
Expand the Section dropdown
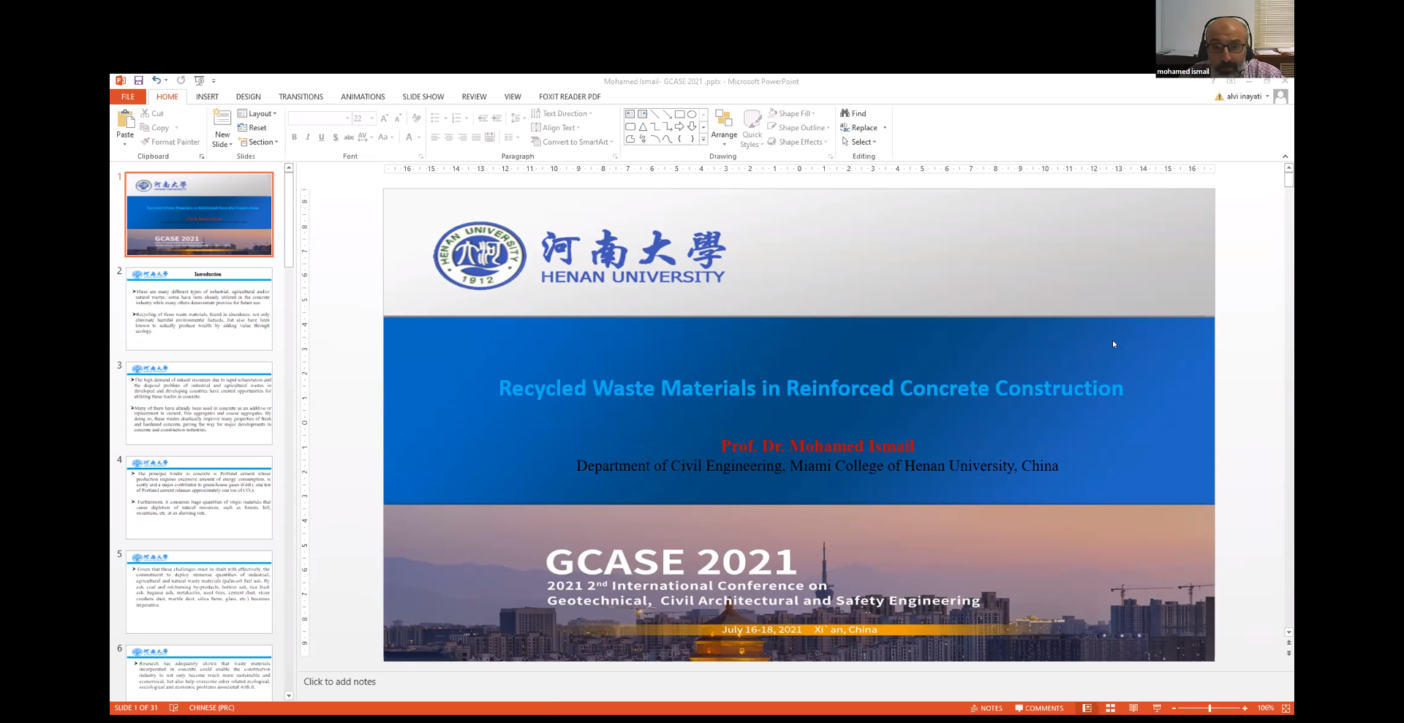tap(258, 142)
